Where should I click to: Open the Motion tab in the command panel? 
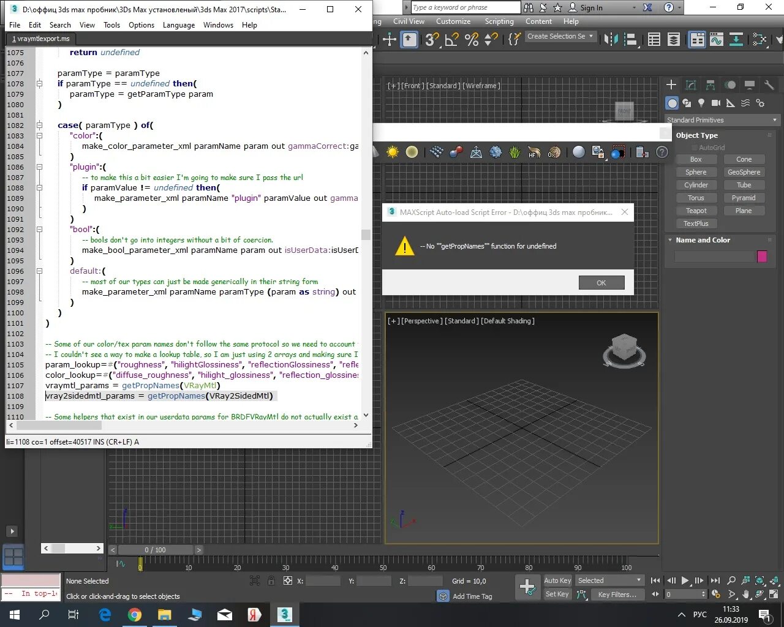[x=730, y=85]
